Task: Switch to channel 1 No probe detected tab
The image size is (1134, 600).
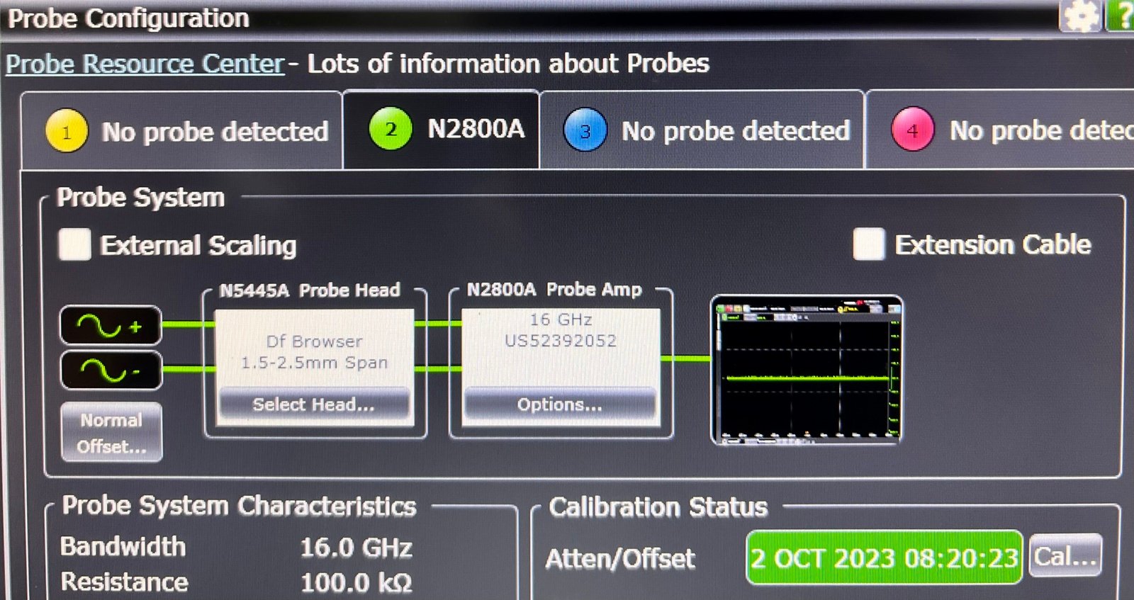Action: pos(181,131)
